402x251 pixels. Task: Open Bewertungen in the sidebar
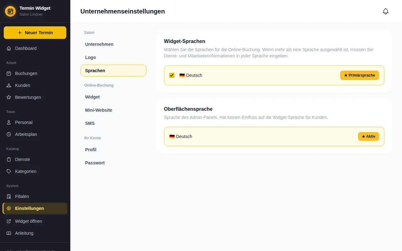click(35, 97)
